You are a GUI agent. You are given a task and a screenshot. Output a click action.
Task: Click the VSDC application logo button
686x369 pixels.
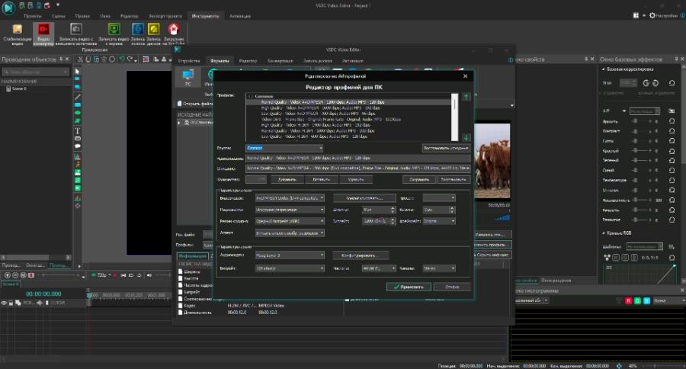[8, 8]
